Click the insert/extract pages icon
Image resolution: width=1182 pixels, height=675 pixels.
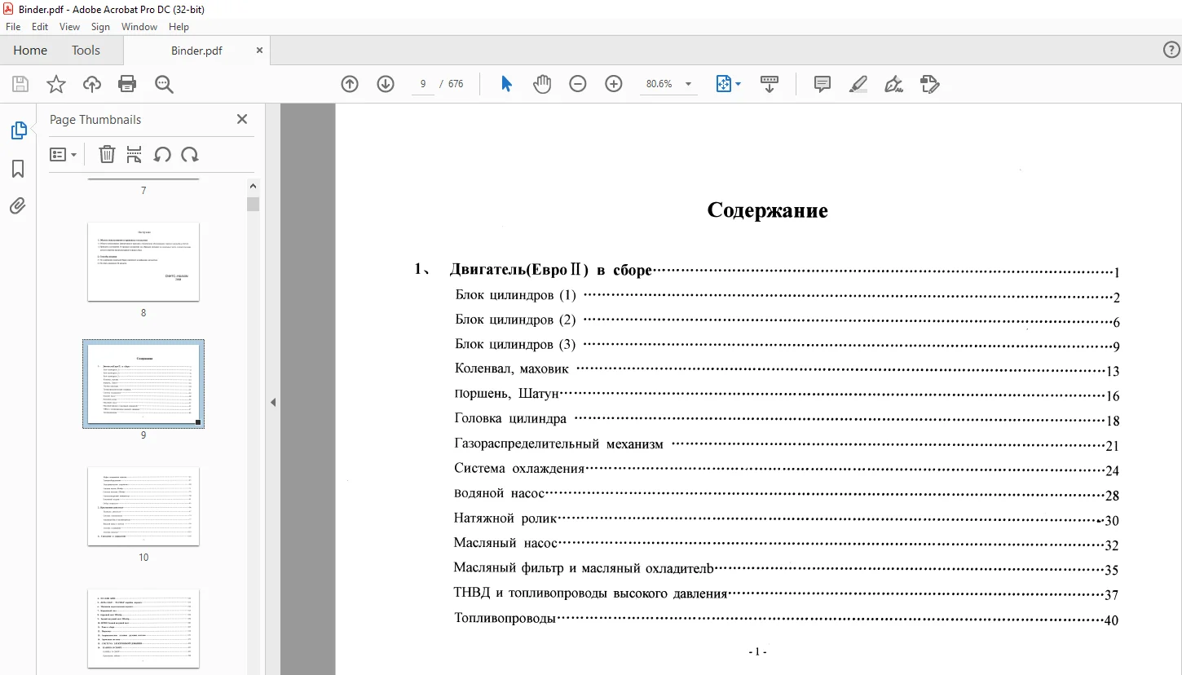tap(135, 154)
